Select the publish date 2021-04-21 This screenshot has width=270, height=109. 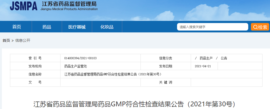(203, 66)
